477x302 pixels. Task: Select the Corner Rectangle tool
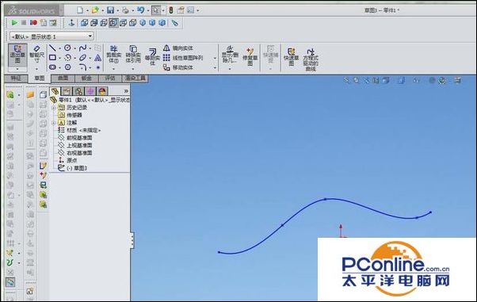click(x=52, y=58)
